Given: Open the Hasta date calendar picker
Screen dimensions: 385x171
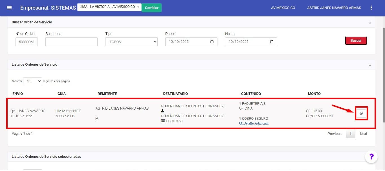Looking at the screenshot, I should (x=272, y=42).
